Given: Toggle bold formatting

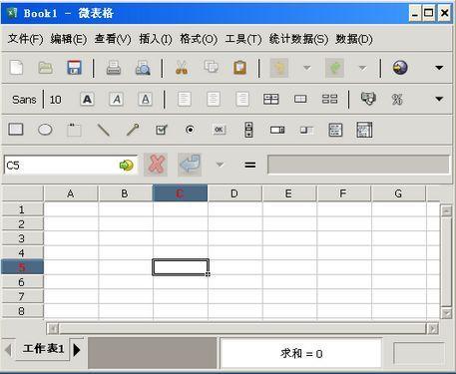Looking at the screenshot, I should (x=87, y=99).
